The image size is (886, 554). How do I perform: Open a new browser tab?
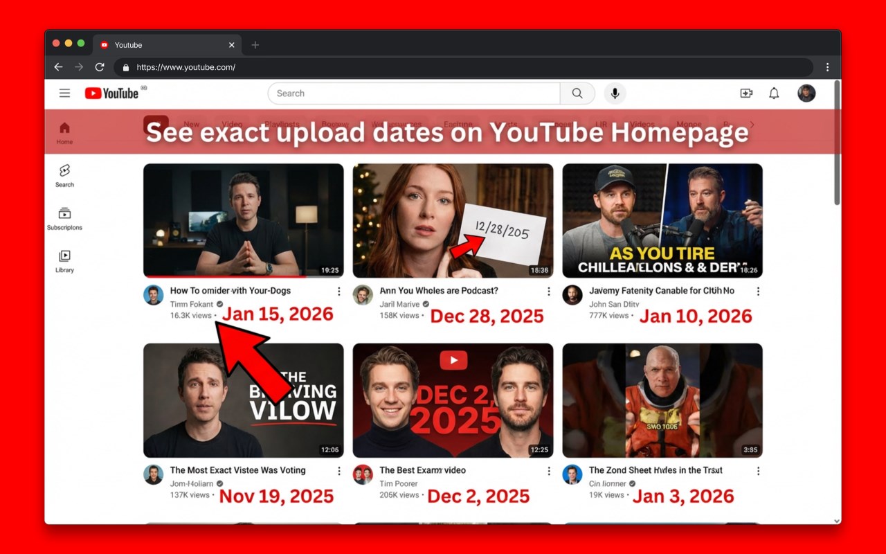coord(255,45)
